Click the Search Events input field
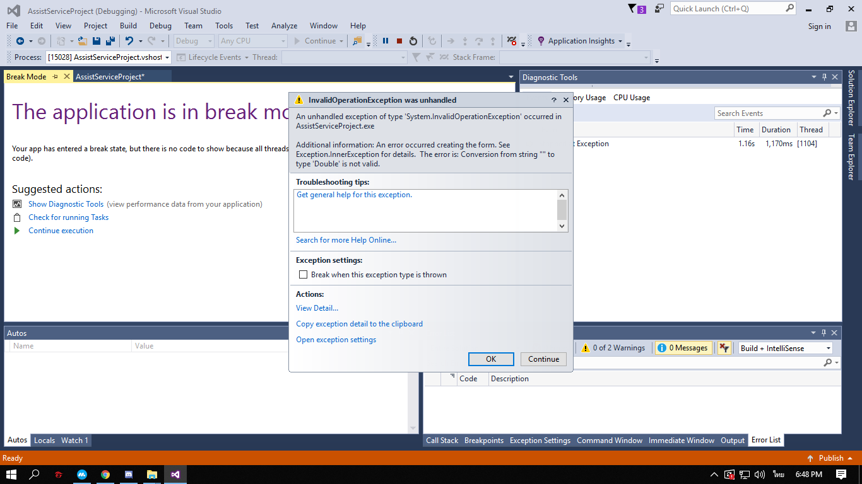Viewport: 862px width, 484px height. tap(768, 113)
